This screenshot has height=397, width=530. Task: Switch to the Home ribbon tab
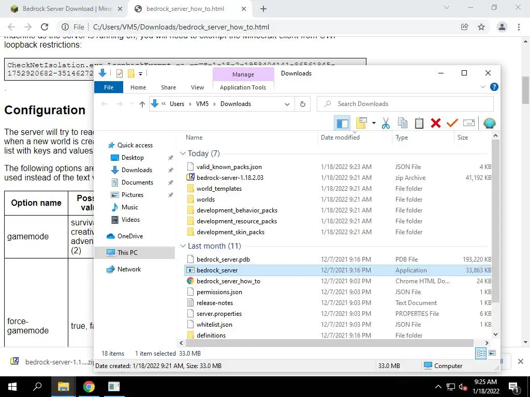138,87
